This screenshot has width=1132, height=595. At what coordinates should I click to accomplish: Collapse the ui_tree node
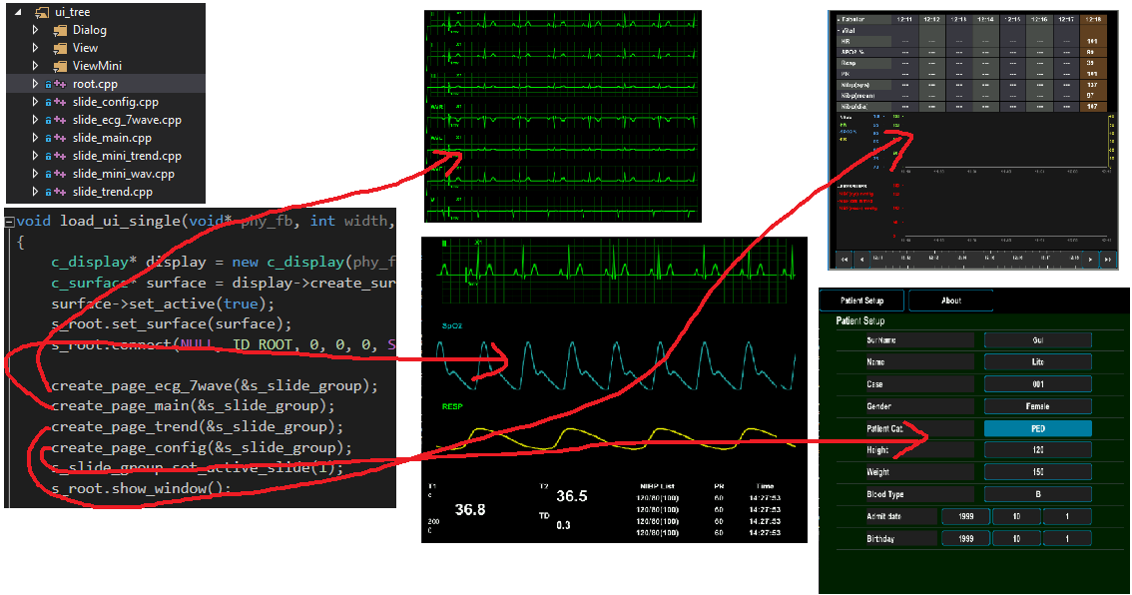click(19, 12)
